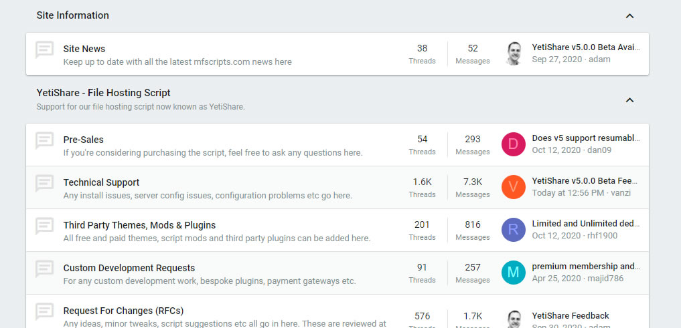Open YetiShare - File Hosting Script category title

(103, 93)
